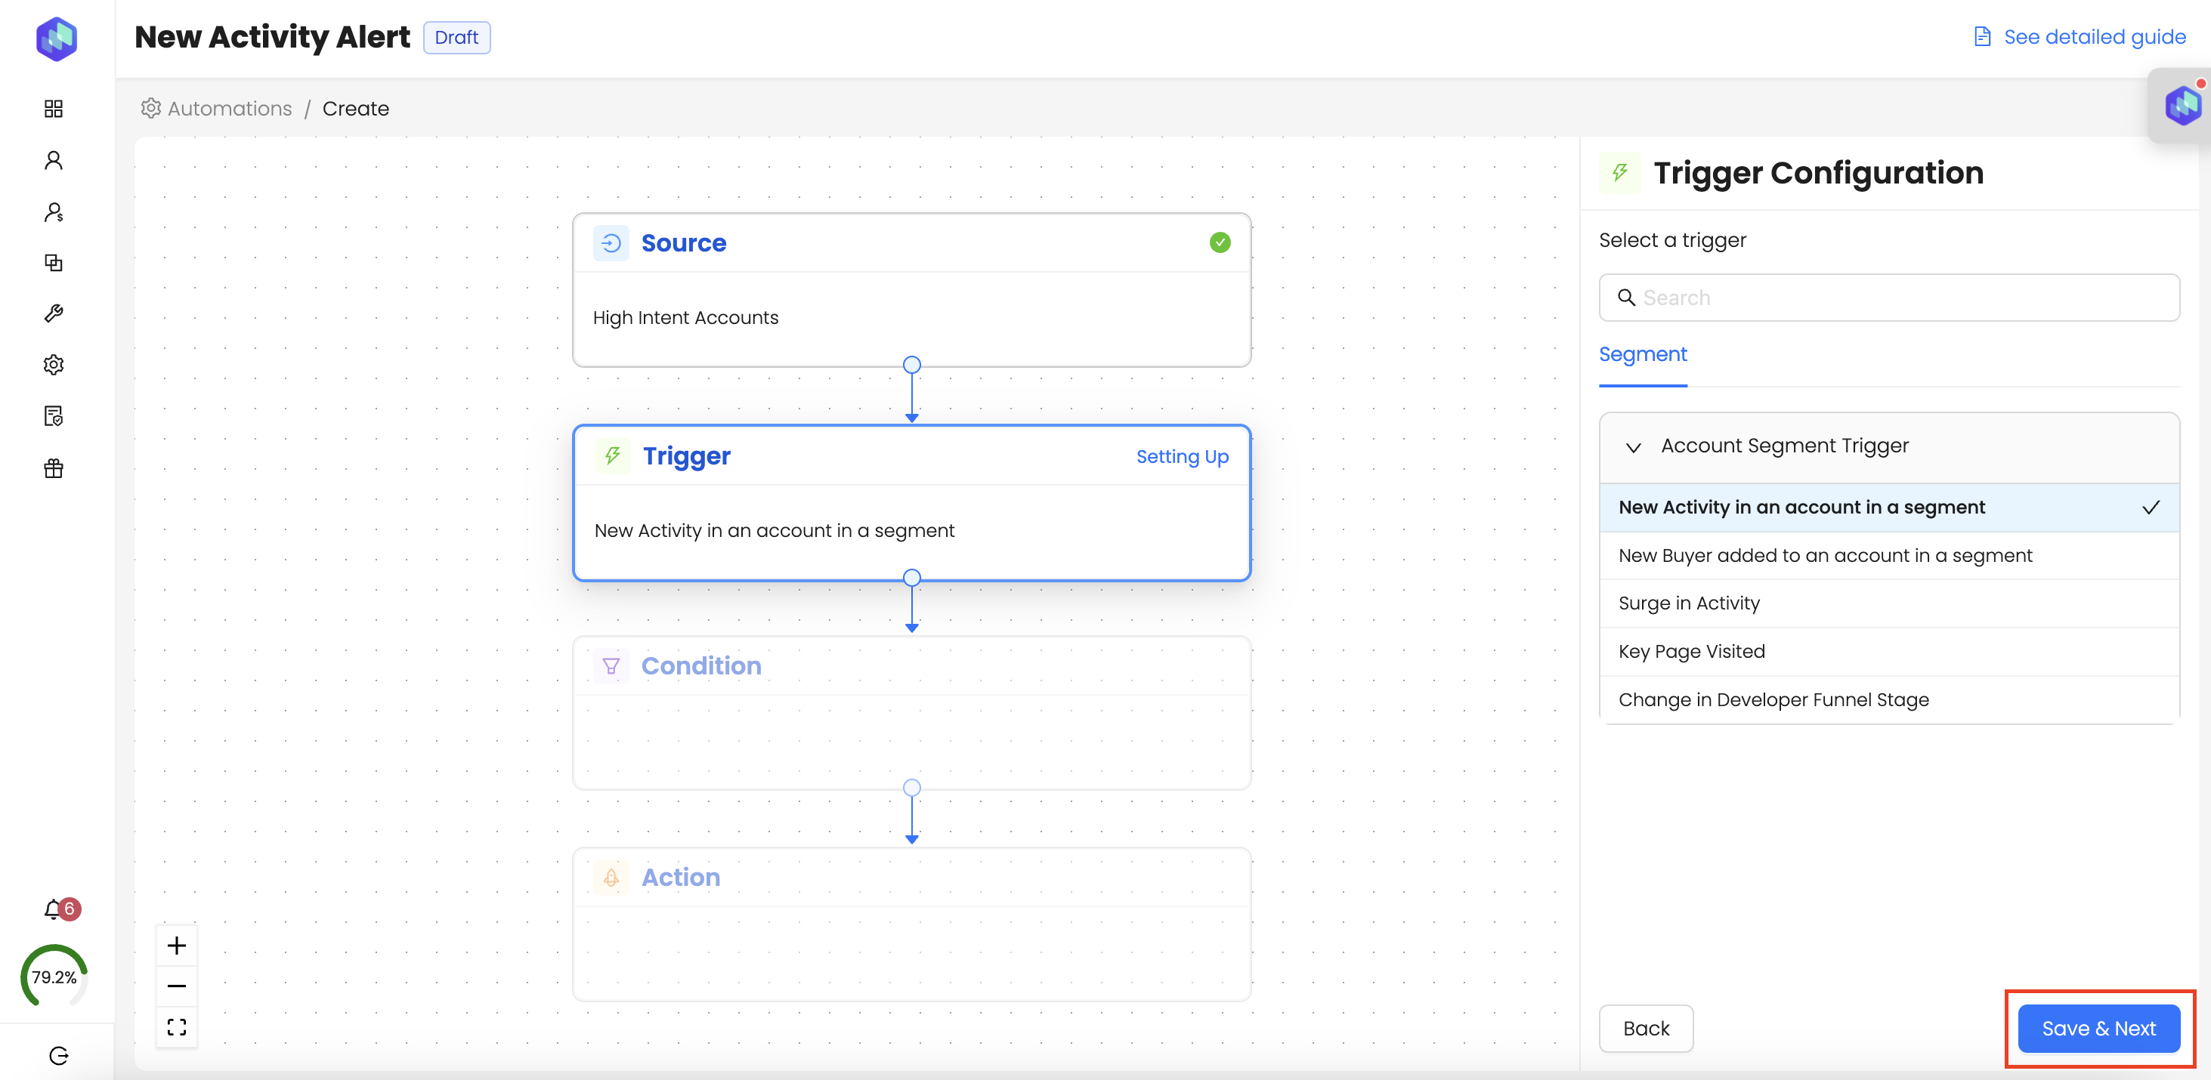
Task: Collapse Account Segment Trigger group
Action: (1634, 447)
